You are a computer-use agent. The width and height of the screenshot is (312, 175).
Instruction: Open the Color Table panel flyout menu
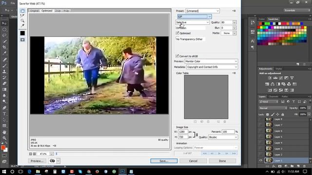(x=234, y=73)
